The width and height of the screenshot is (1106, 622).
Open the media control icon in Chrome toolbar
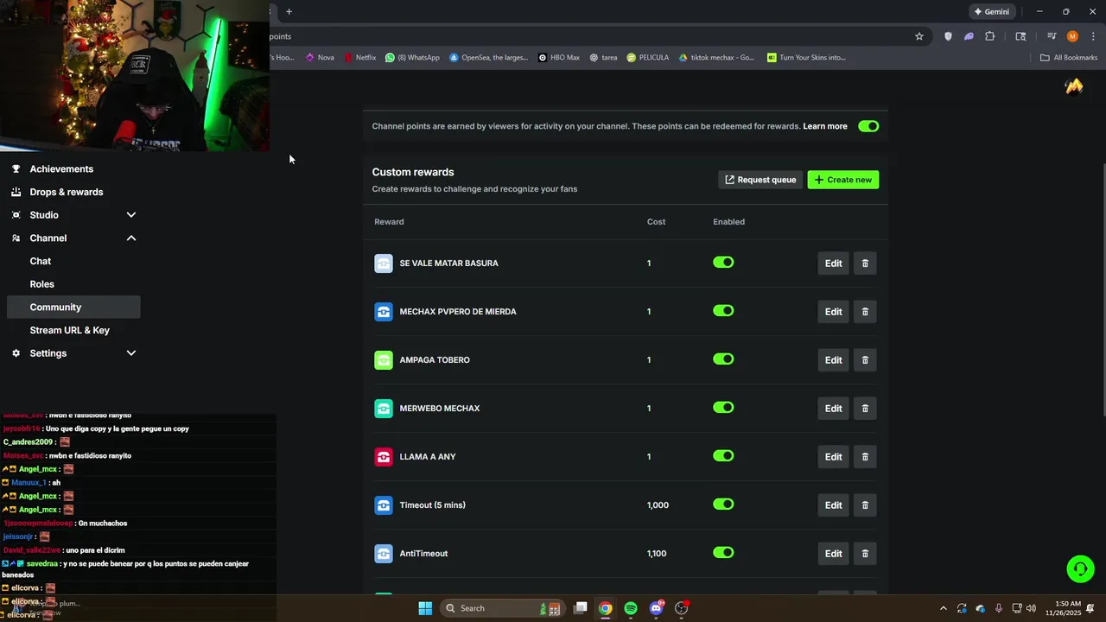[1052, 36]
